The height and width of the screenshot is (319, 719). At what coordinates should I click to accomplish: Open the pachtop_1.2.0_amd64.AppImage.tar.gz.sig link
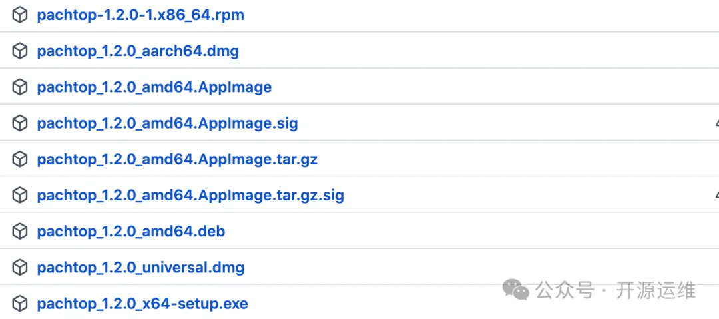[x=190, y=195]
